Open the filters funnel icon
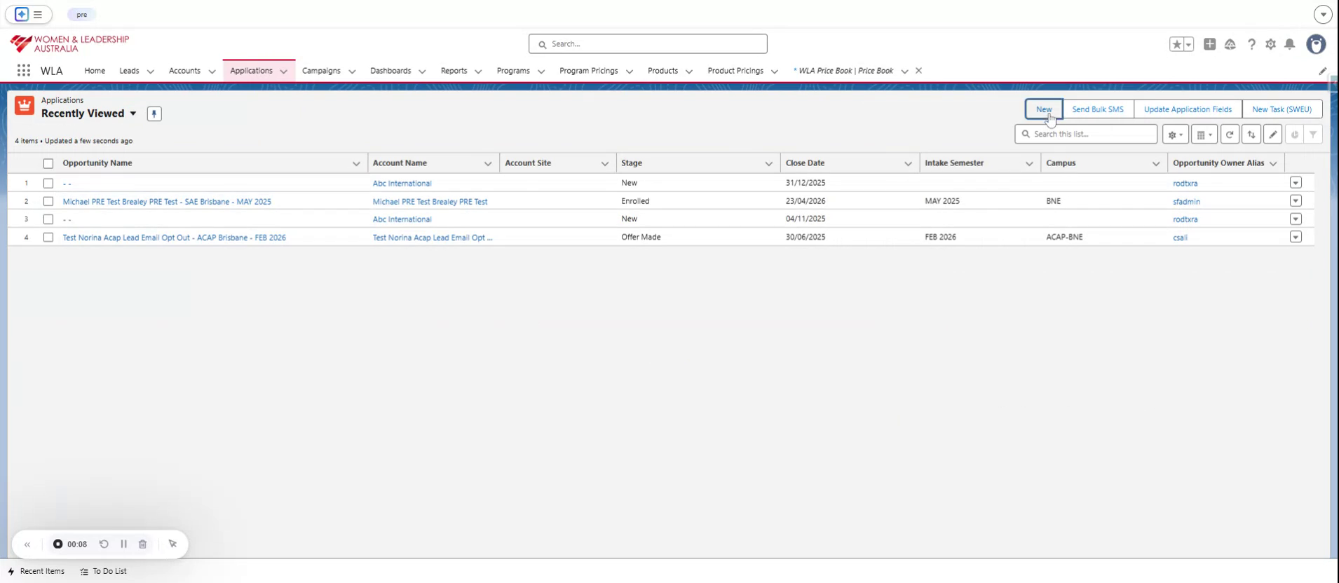This screenshot has width=1339, height=583. click(1313, 135)
